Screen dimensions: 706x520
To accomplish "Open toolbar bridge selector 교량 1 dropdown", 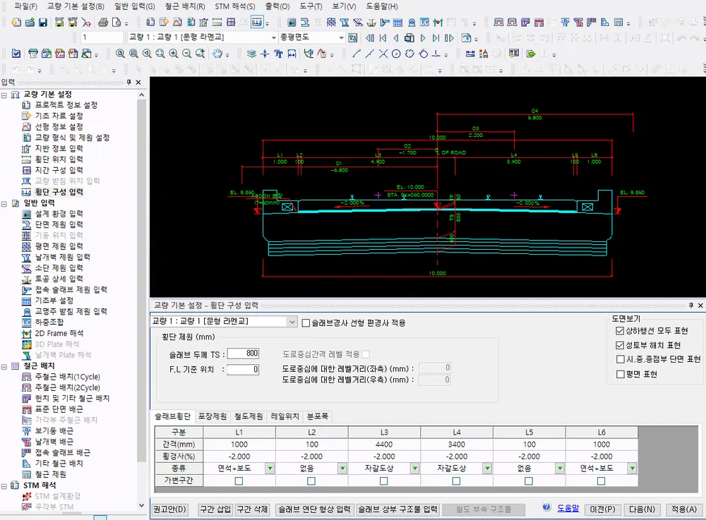I will click(273, 37).
